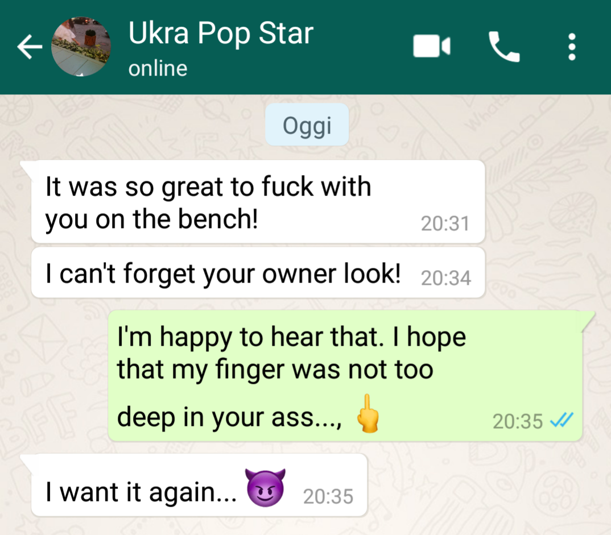Start a video call with Ukra Pop Star
The image size is (611, 535).
[x=432, y=46]
